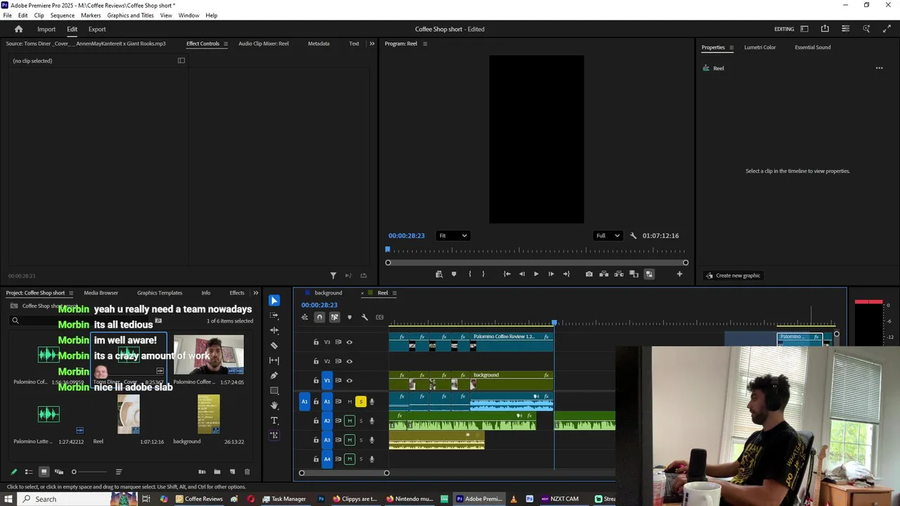Toggle Mute on audio track A2
The width and height of the screenshot is (900, 506).
click(349, 421)
